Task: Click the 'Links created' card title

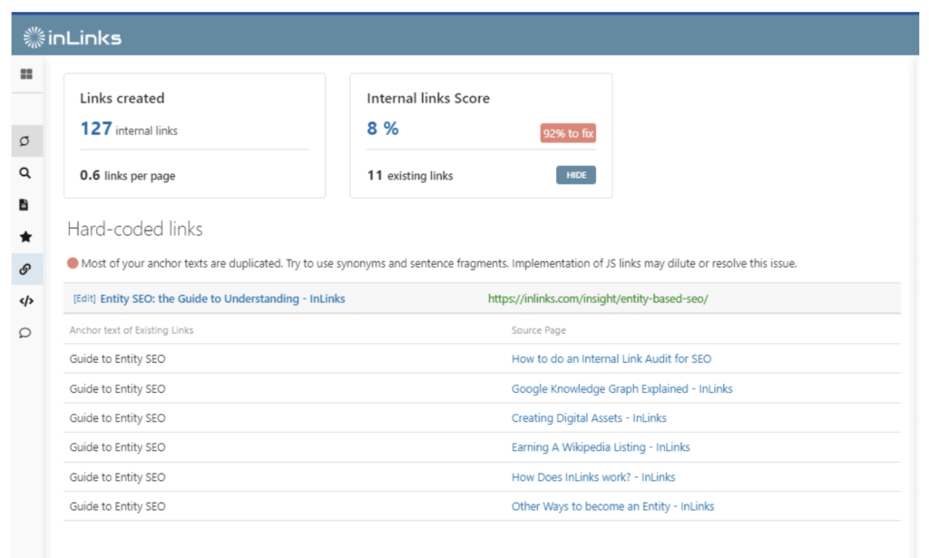Action: [122, 98]
